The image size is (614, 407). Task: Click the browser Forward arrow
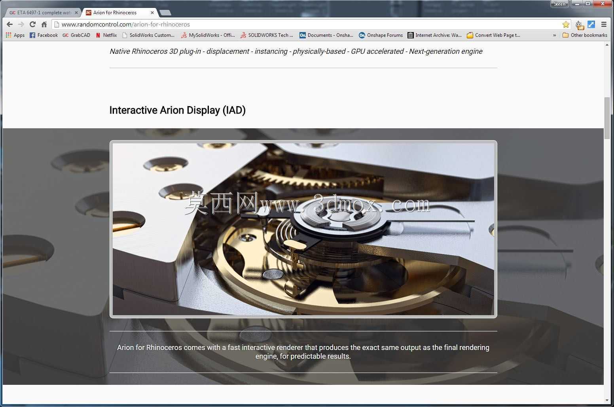(21, 24)
